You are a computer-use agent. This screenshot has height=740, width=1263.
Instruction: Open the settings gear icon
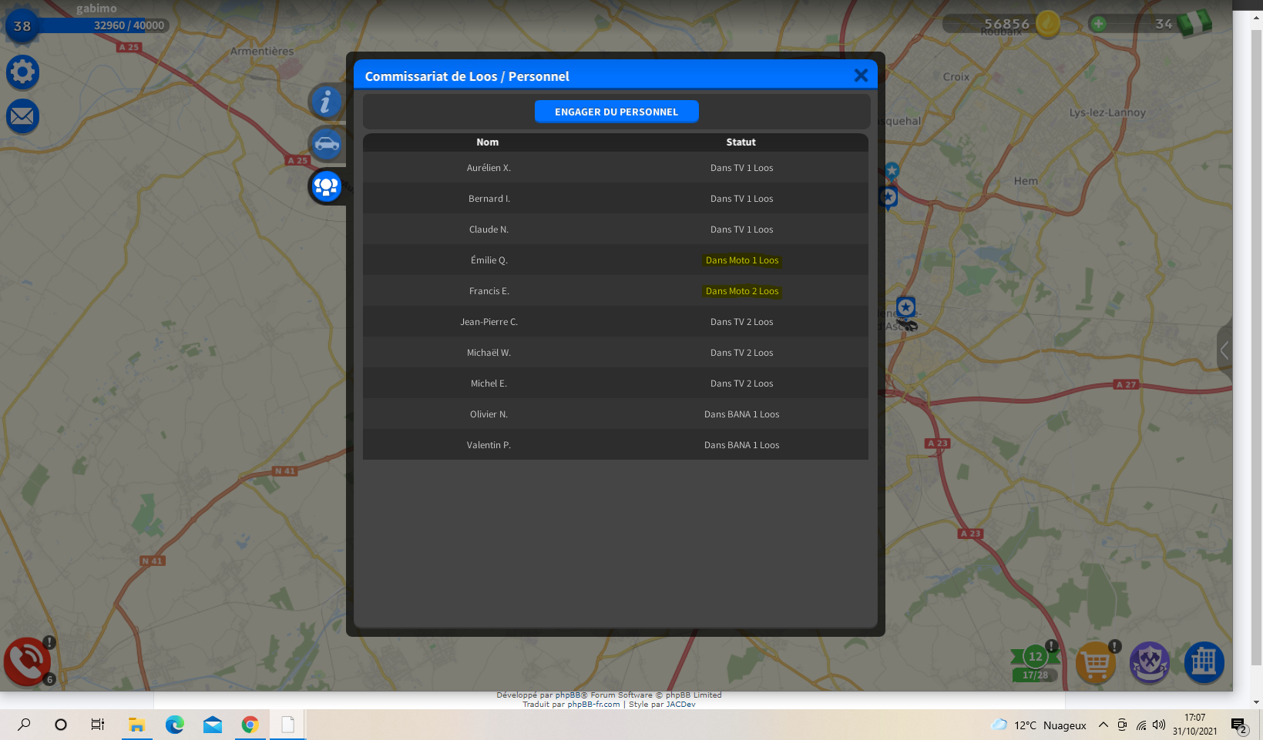[22, 72]
